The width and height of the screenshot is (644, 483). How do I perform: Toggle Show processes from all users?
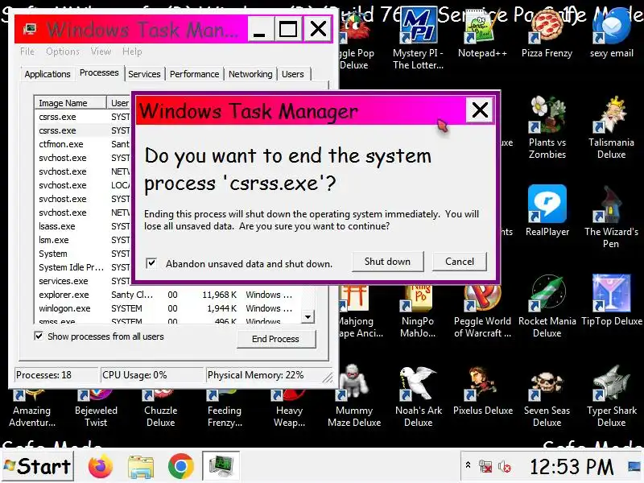point(39,336)
